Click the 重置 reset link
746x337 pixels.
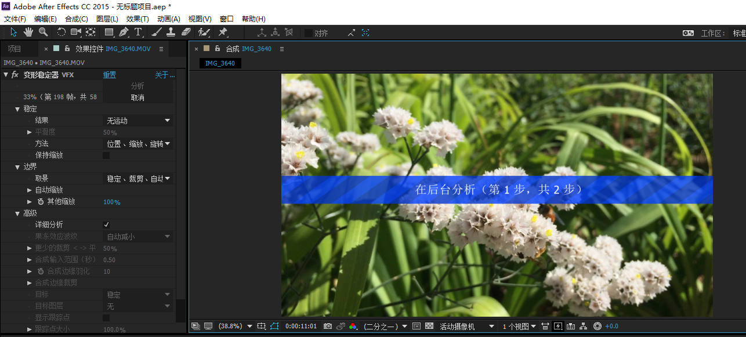coord(110,75)
